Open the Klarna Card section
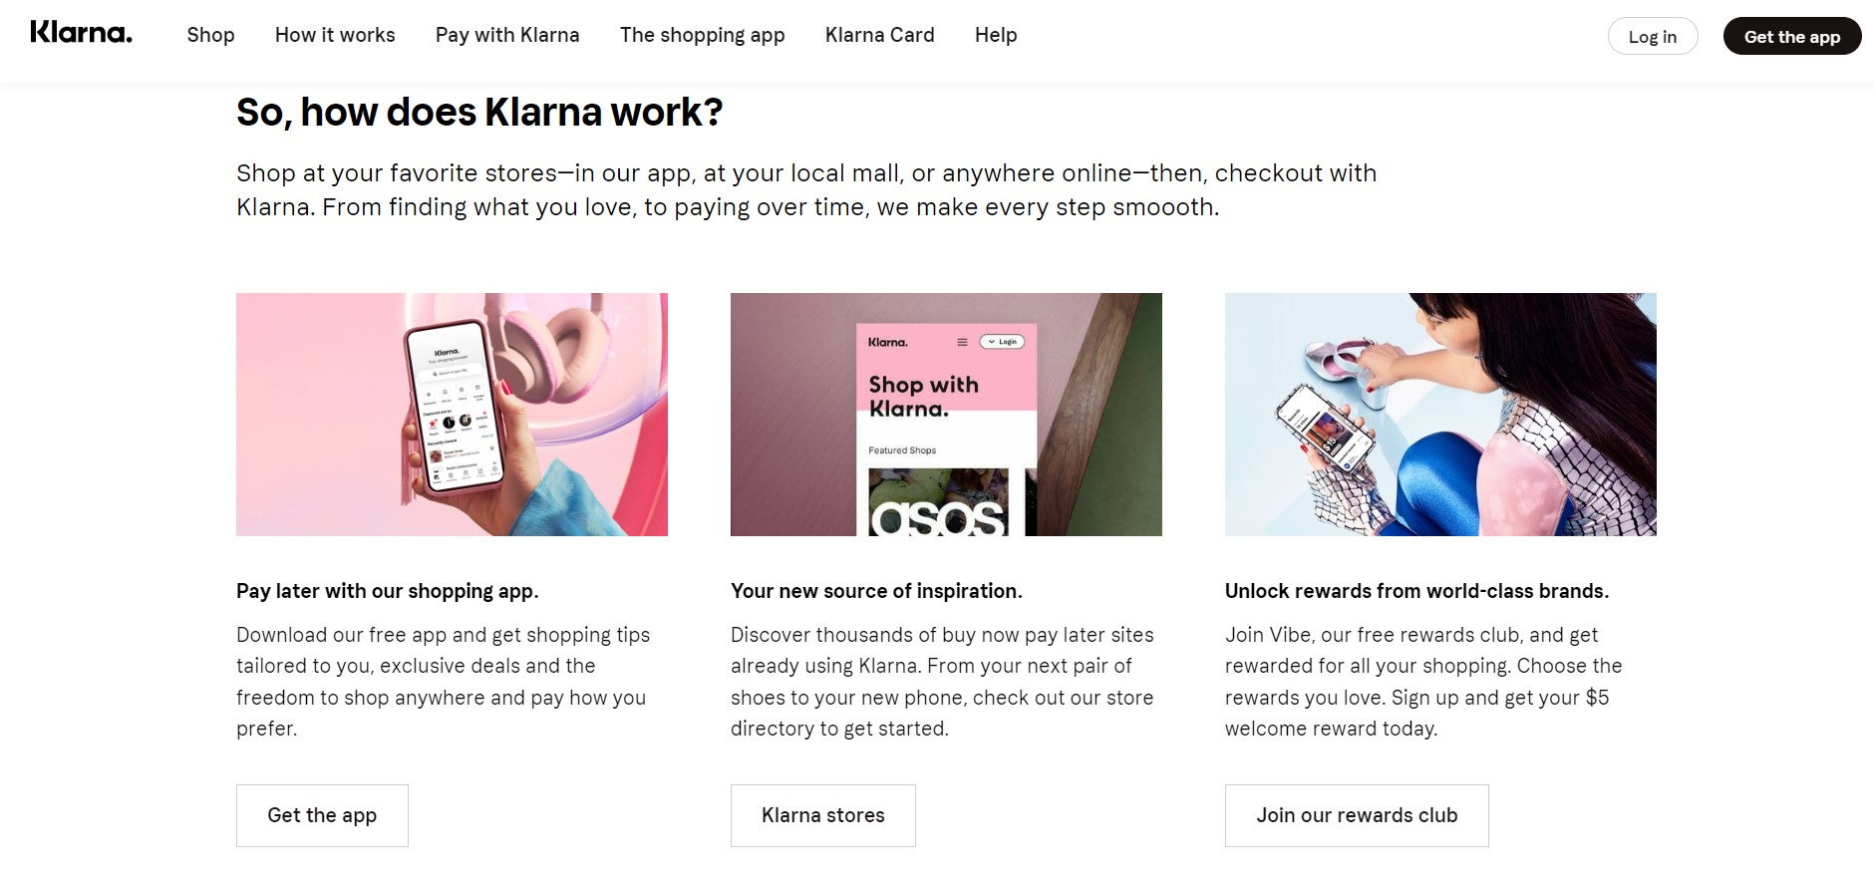This screenshot has width=1874, height=887. pyautogui.click(x=878, y=35)
